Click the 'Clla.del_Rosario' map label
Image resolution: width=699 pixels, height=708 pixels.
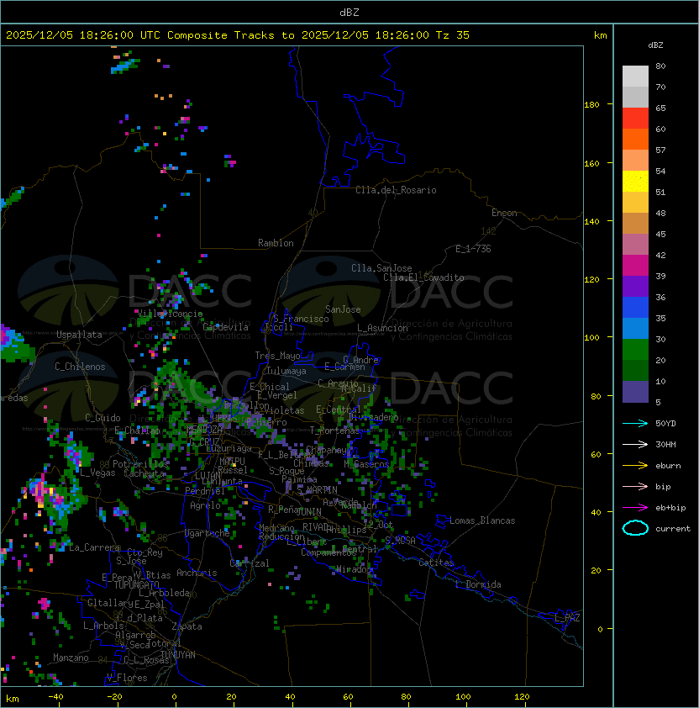396,190
